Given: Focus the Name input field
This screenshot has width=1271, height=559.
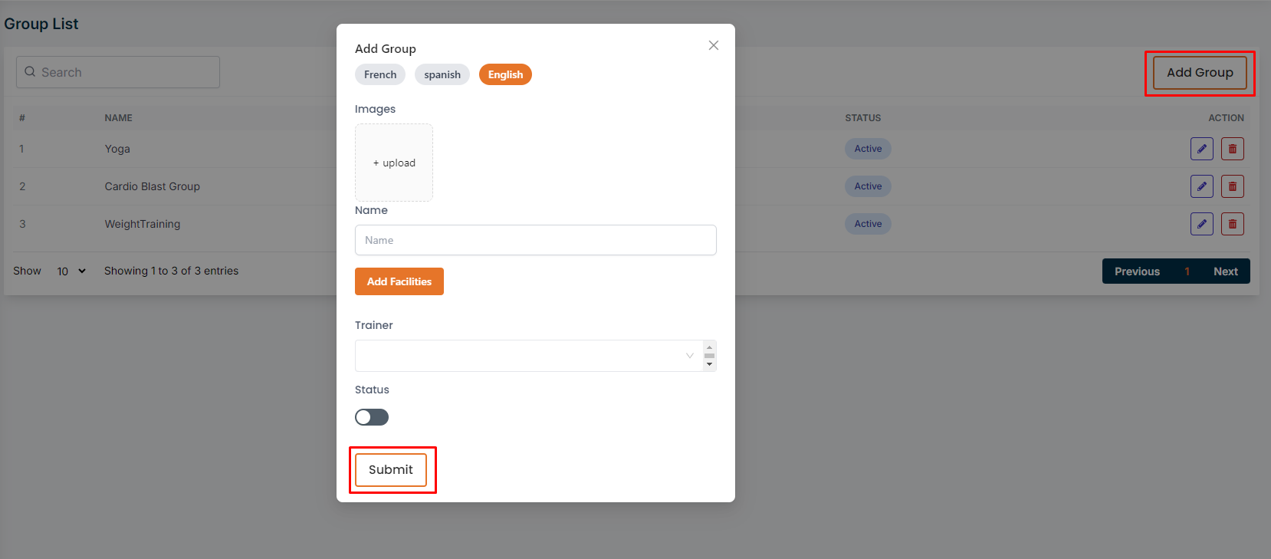Looking at the screenshot, I should coord(535,240).
